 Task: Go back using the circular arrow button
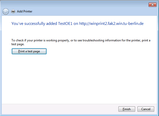click(x=6, y=11)
